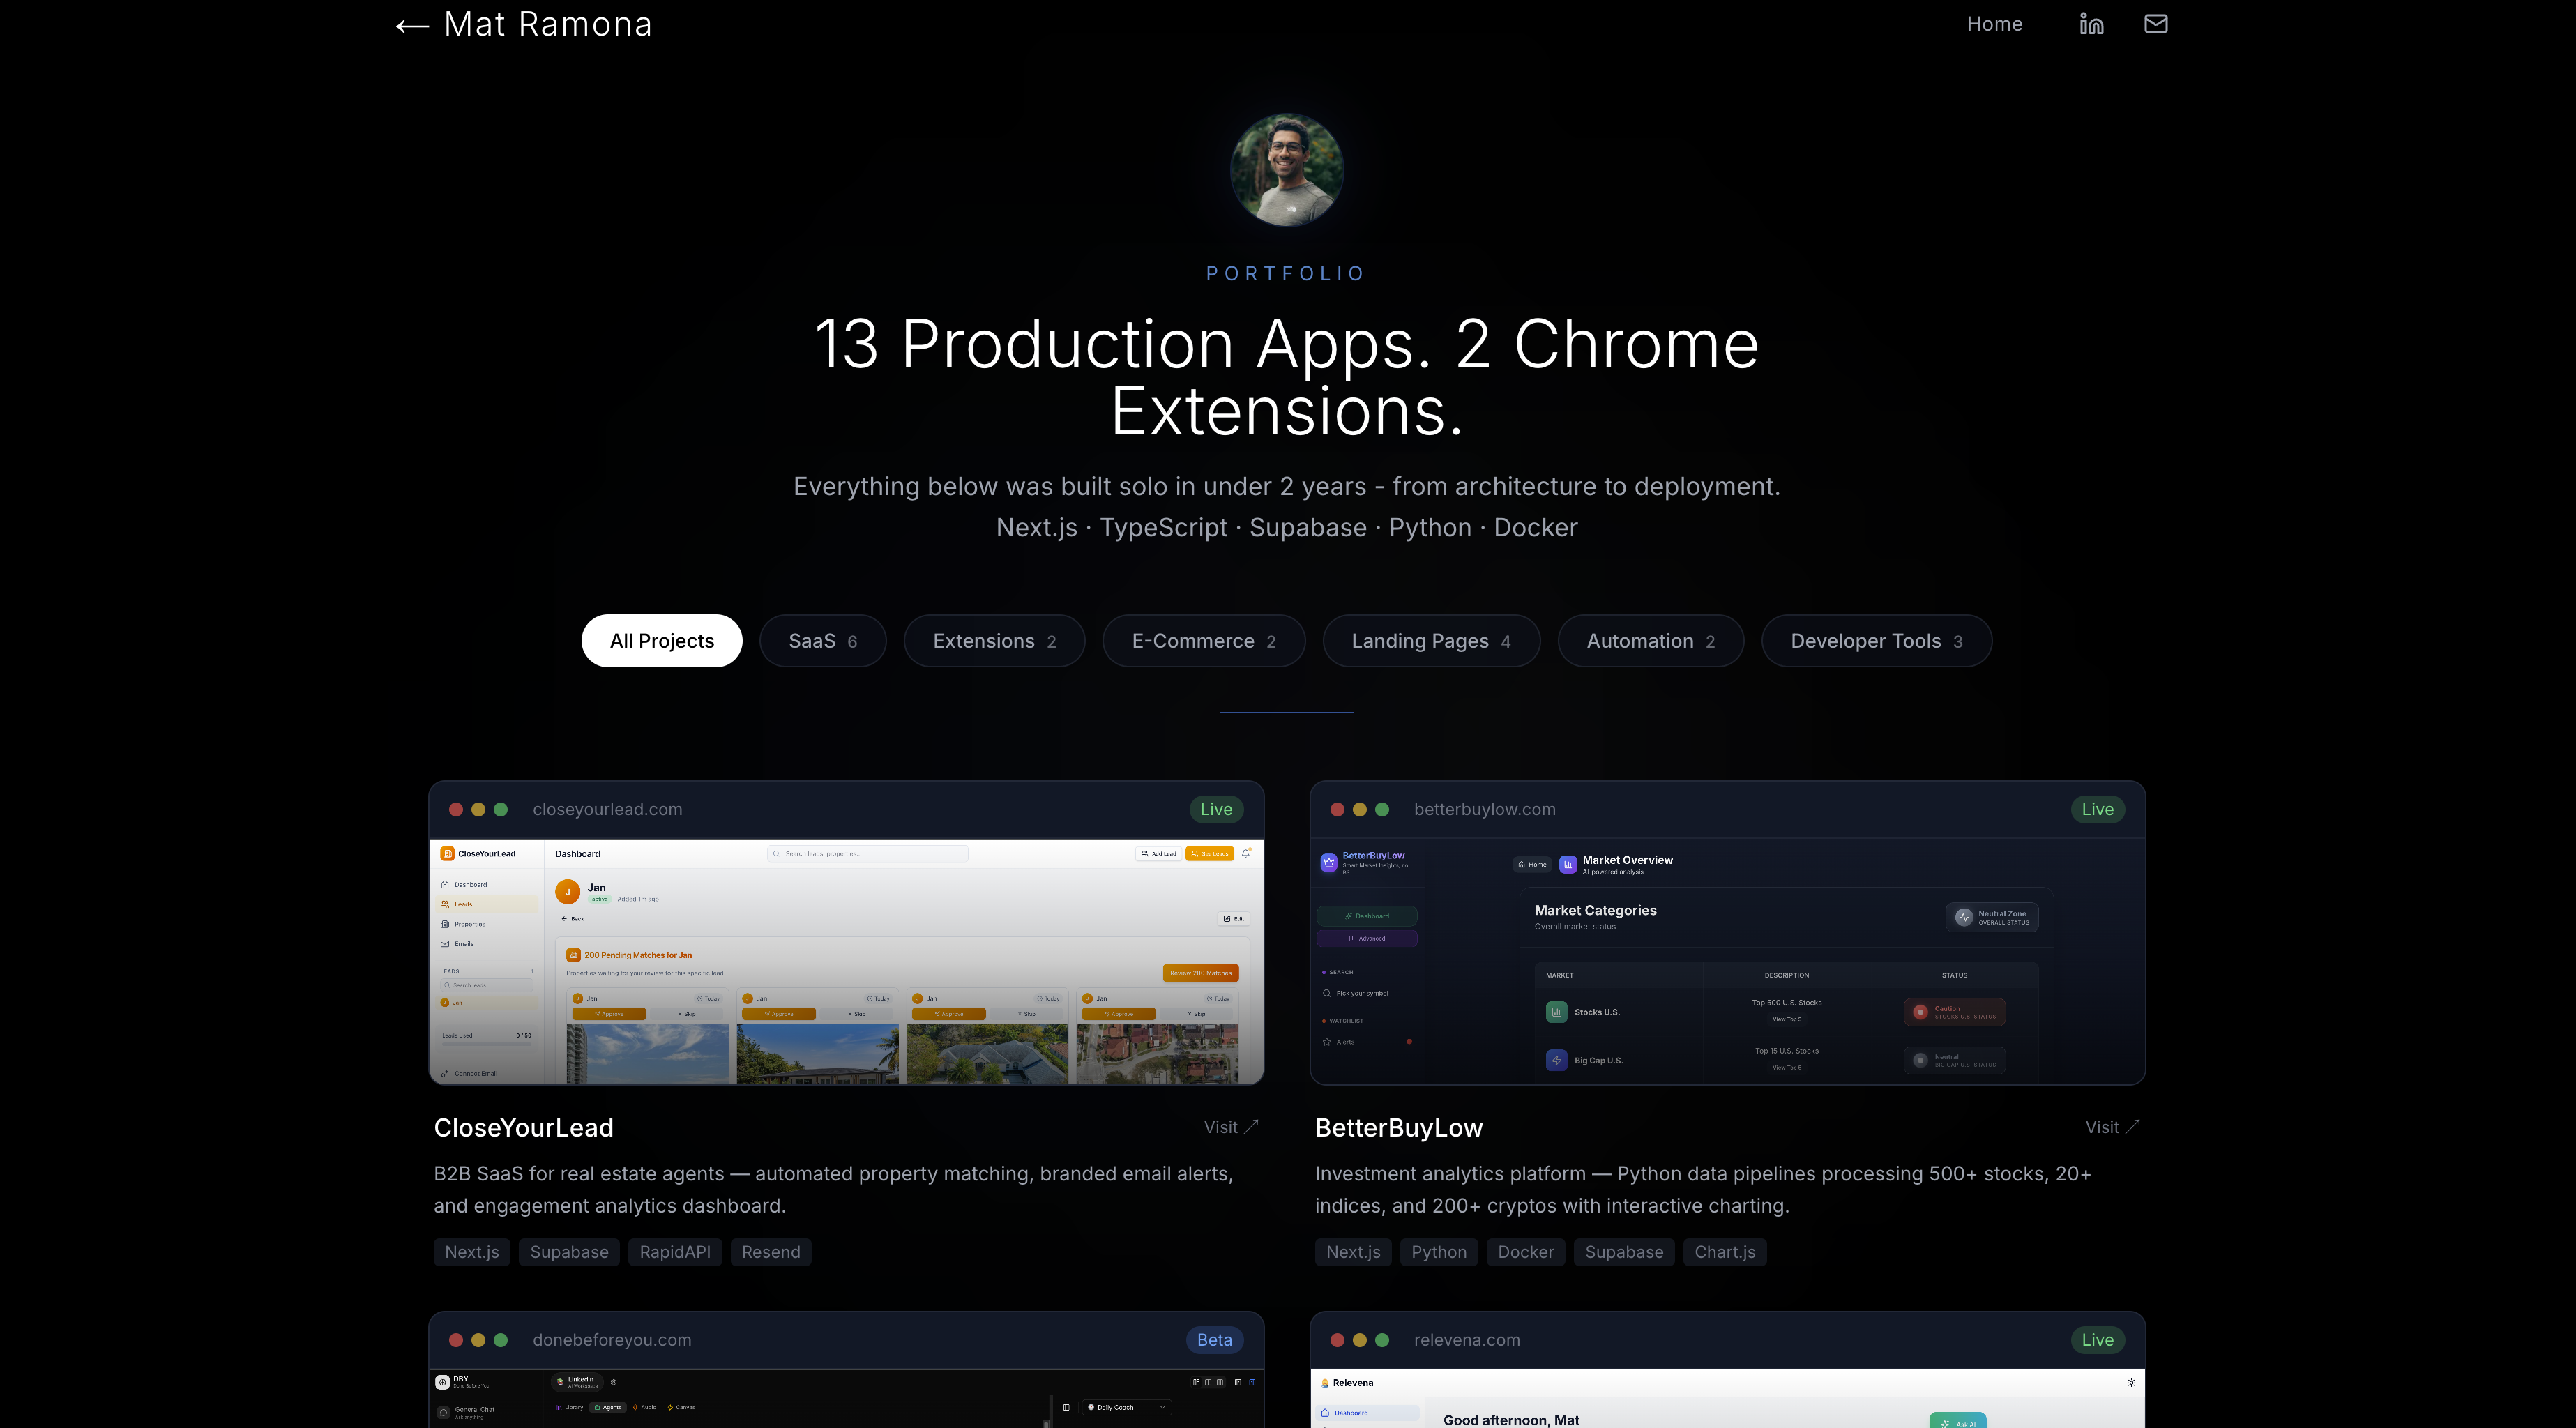Open the BetterBuyLow market overview screenshot
2576x1428 pixels.
(x=1727, y=960)
